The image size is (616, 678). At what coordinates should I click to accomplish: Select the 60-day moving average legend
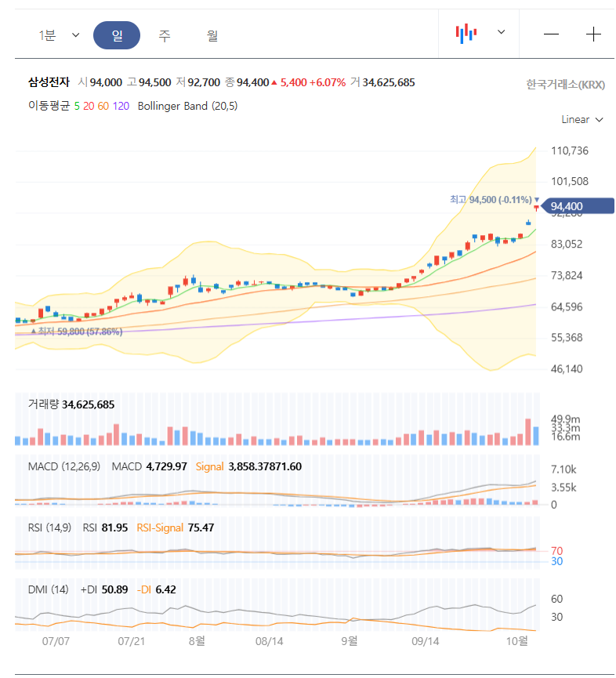click(x=103, y=106)
